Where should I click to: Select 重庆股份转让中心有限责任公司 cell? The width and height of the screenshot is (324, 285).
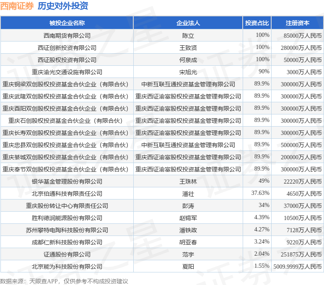(x=67, y=206)
